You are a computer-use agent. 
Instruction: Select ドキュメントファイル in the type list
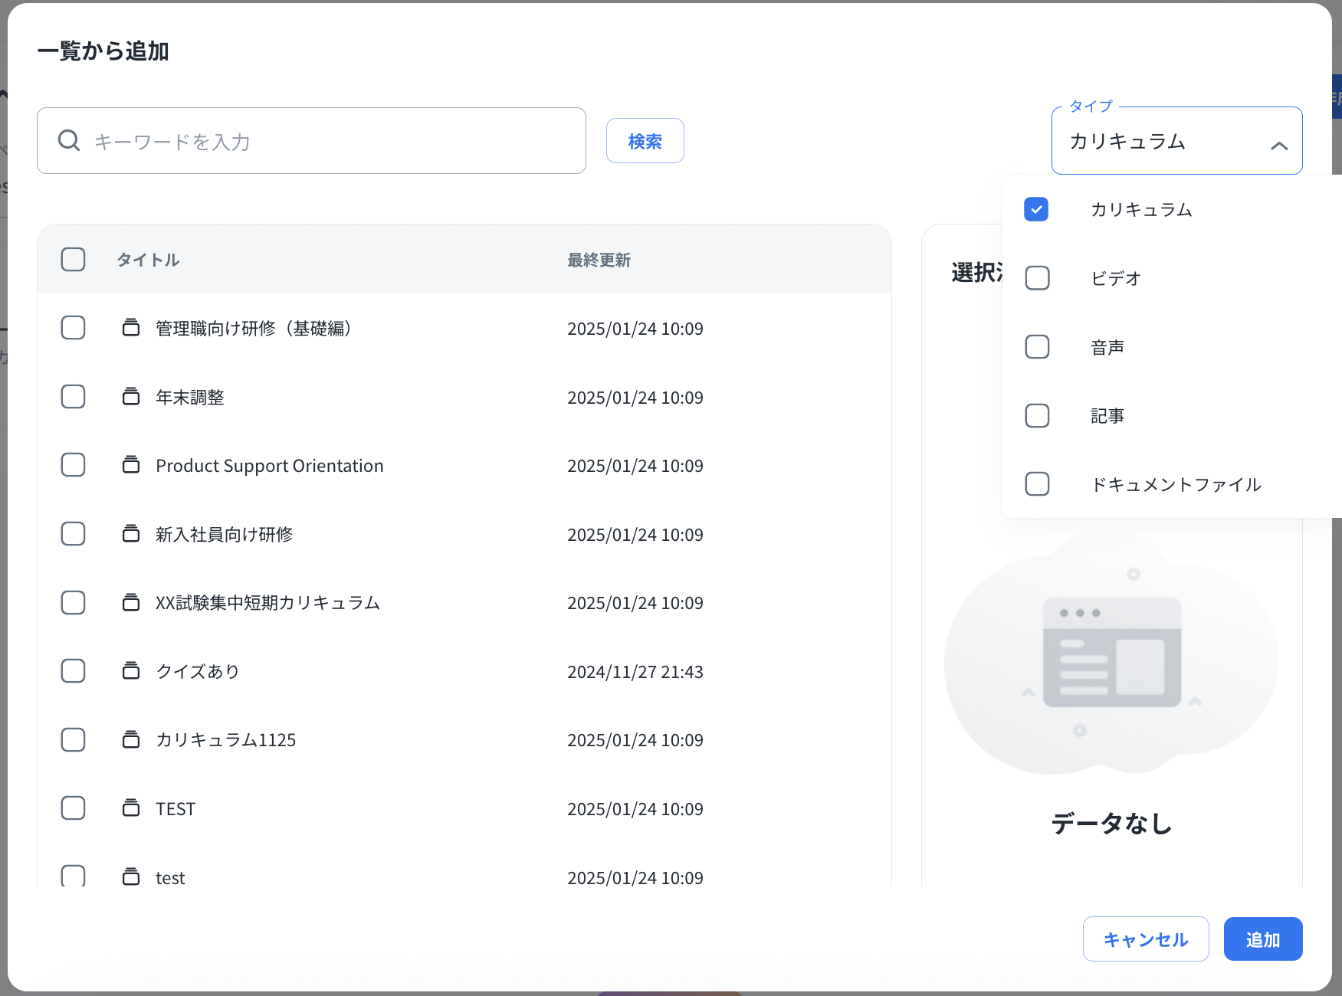(1037, 484)
